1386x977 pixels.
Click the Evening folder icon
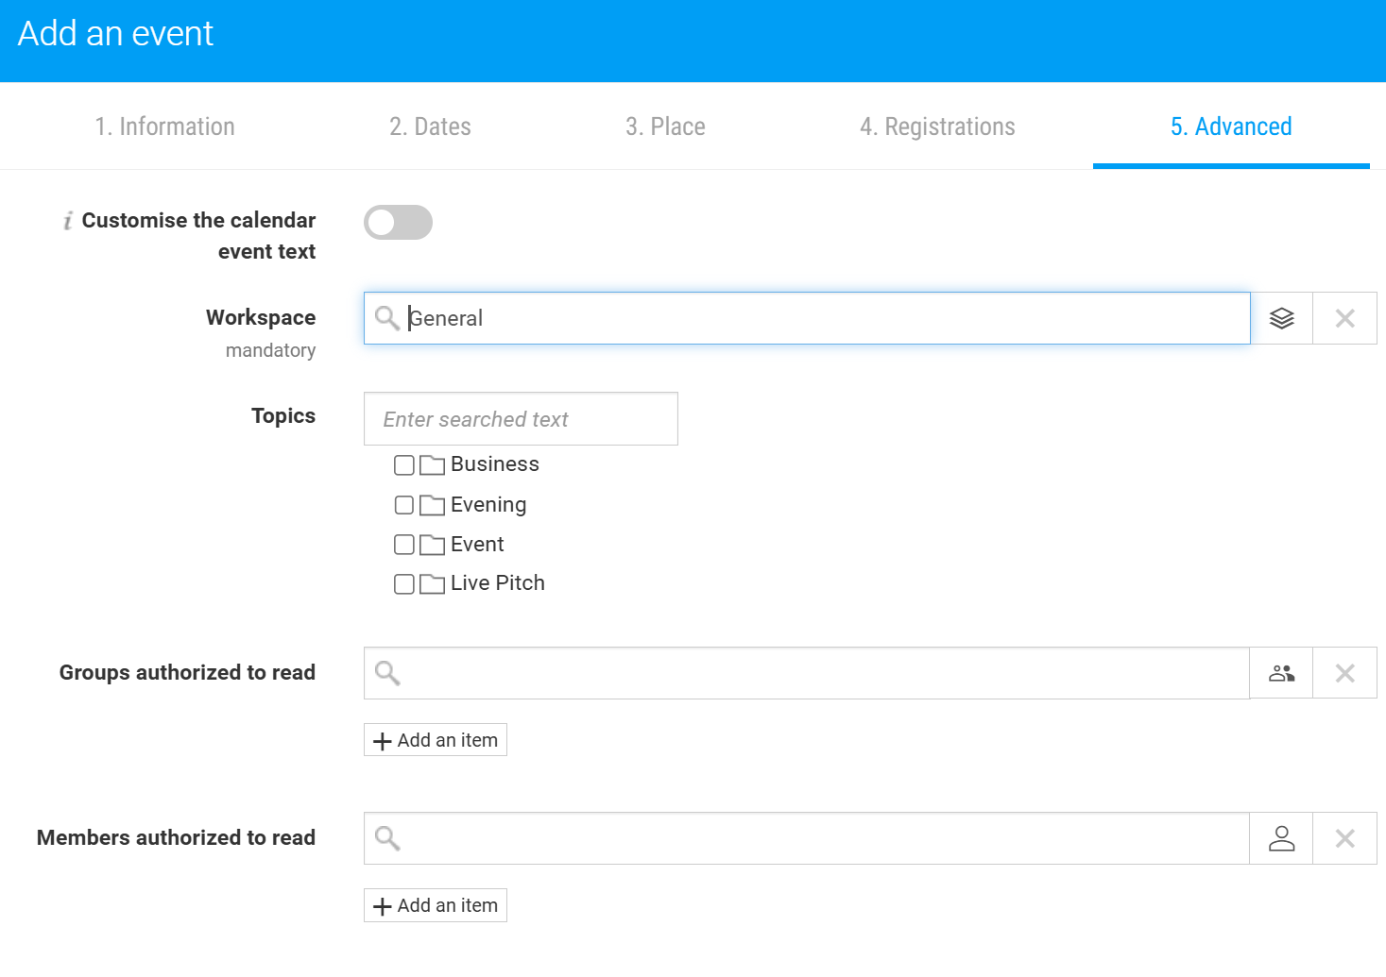pos(432,505)
